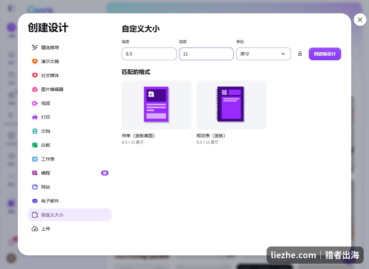Open the 传单（竖版美国）flyer thumbnail
The height and width of the screenshot is (269, 369).
[x=157, y=105]
